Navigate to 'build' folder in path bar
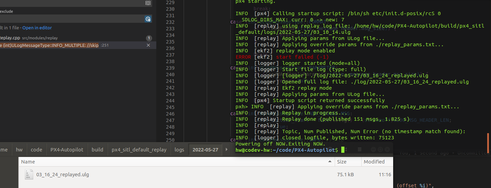The height and width of the screenshot is (188, 491). 98,149
